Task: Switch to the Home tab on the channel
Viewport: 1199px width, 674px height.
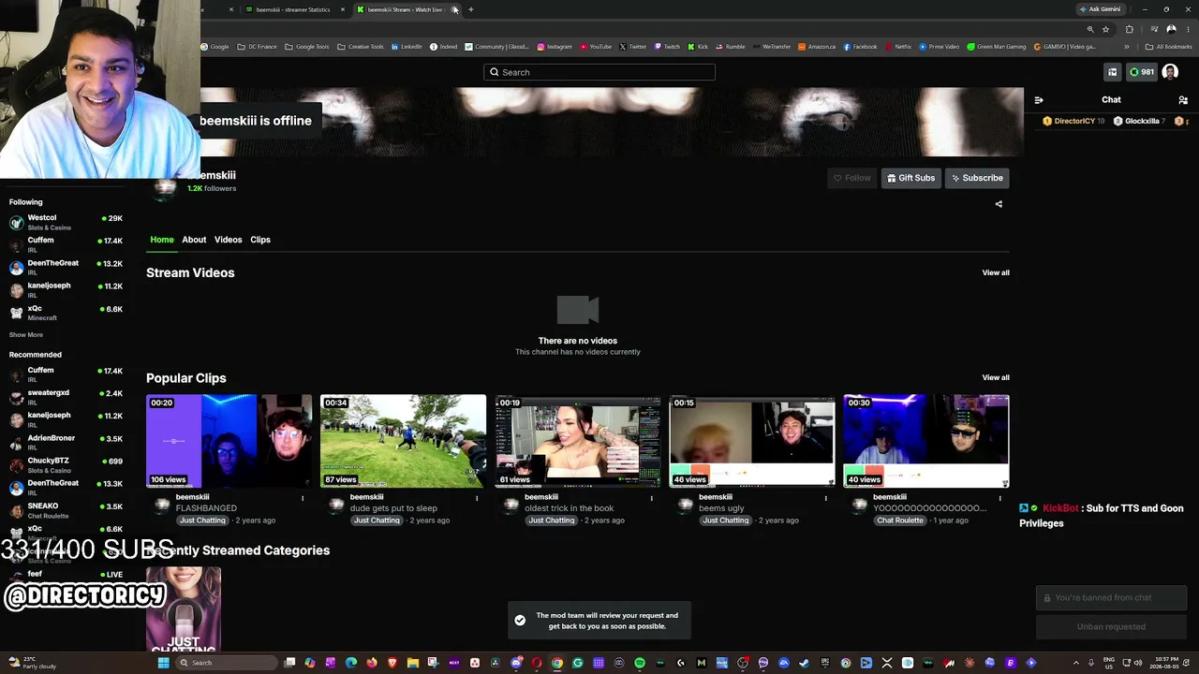Action: (162, 240)
